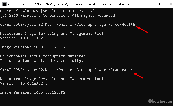Click first 'Image Version: 10.0.18362.592' line
Screen dimensions: 173x106
[x=33, y=47]
